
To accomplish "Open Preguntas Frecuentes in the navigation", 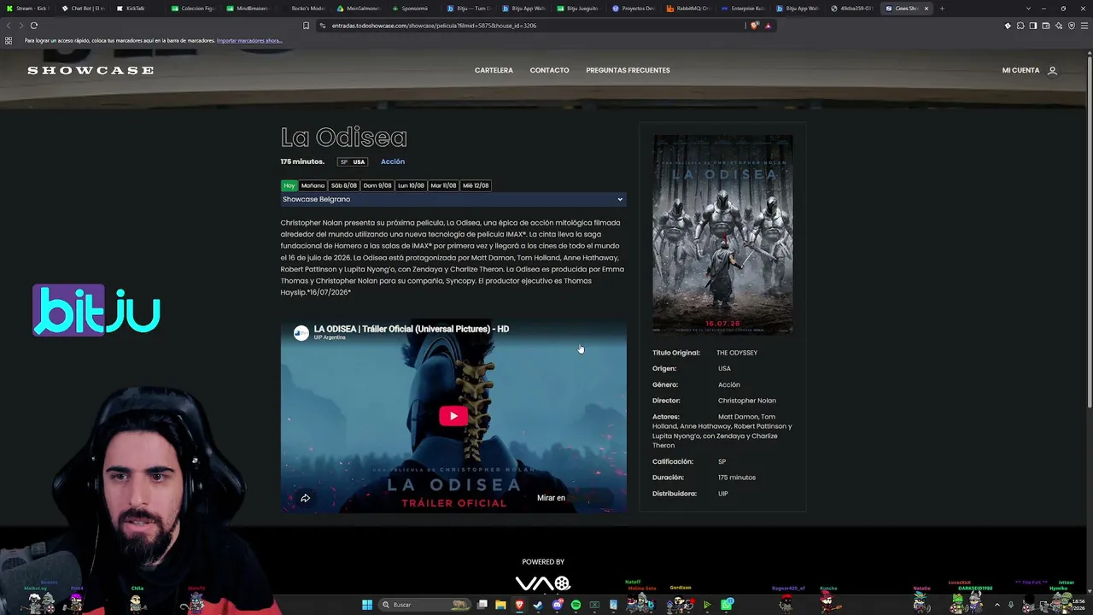I will coord(628,70).
